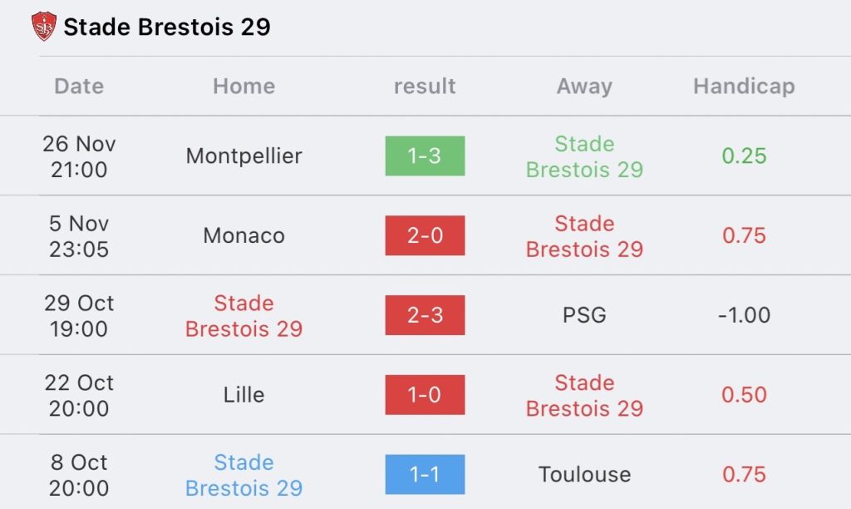Click the result column header
Viewport: 851px width, 509px height.
pos(425,86)
